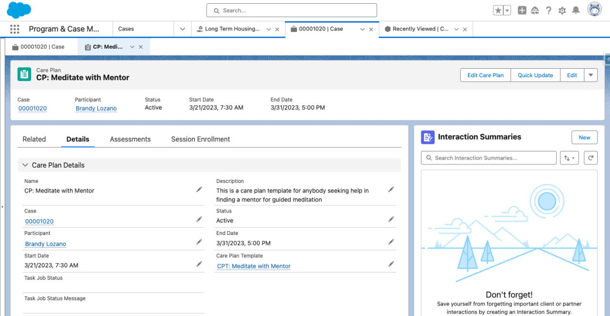
Task: Open the CPT: Meditate with Mentor link
Action: 254,266
